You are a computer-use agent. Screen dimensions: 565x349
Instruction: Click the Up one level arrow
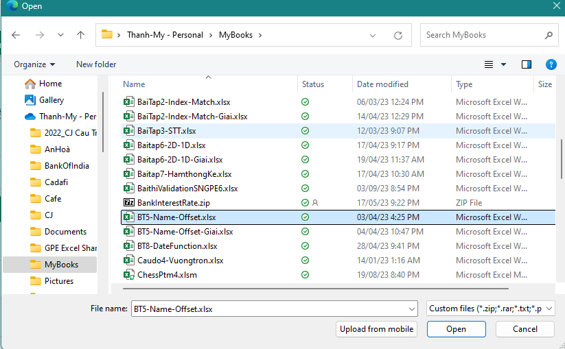coord(81,35)
